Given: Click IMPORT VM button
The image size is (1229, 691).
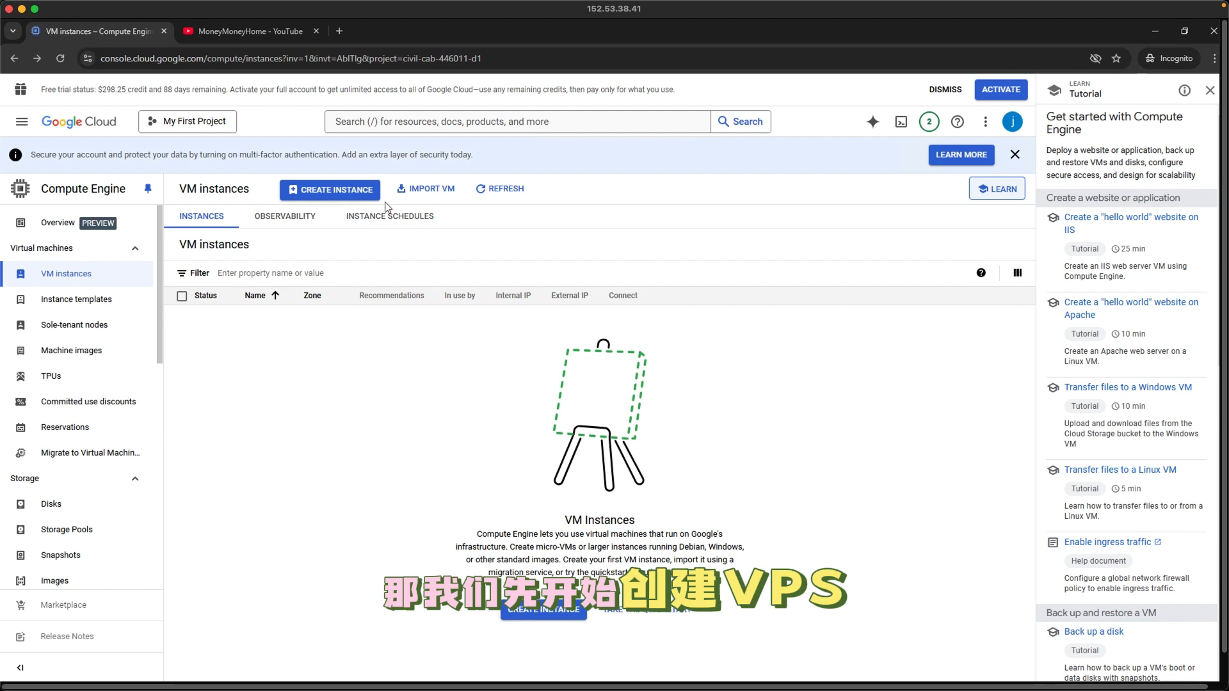Looking at the screenshot, I should point(426,189).
